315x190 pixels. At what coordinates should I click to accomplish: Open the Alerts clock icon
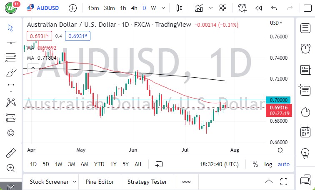242,8
